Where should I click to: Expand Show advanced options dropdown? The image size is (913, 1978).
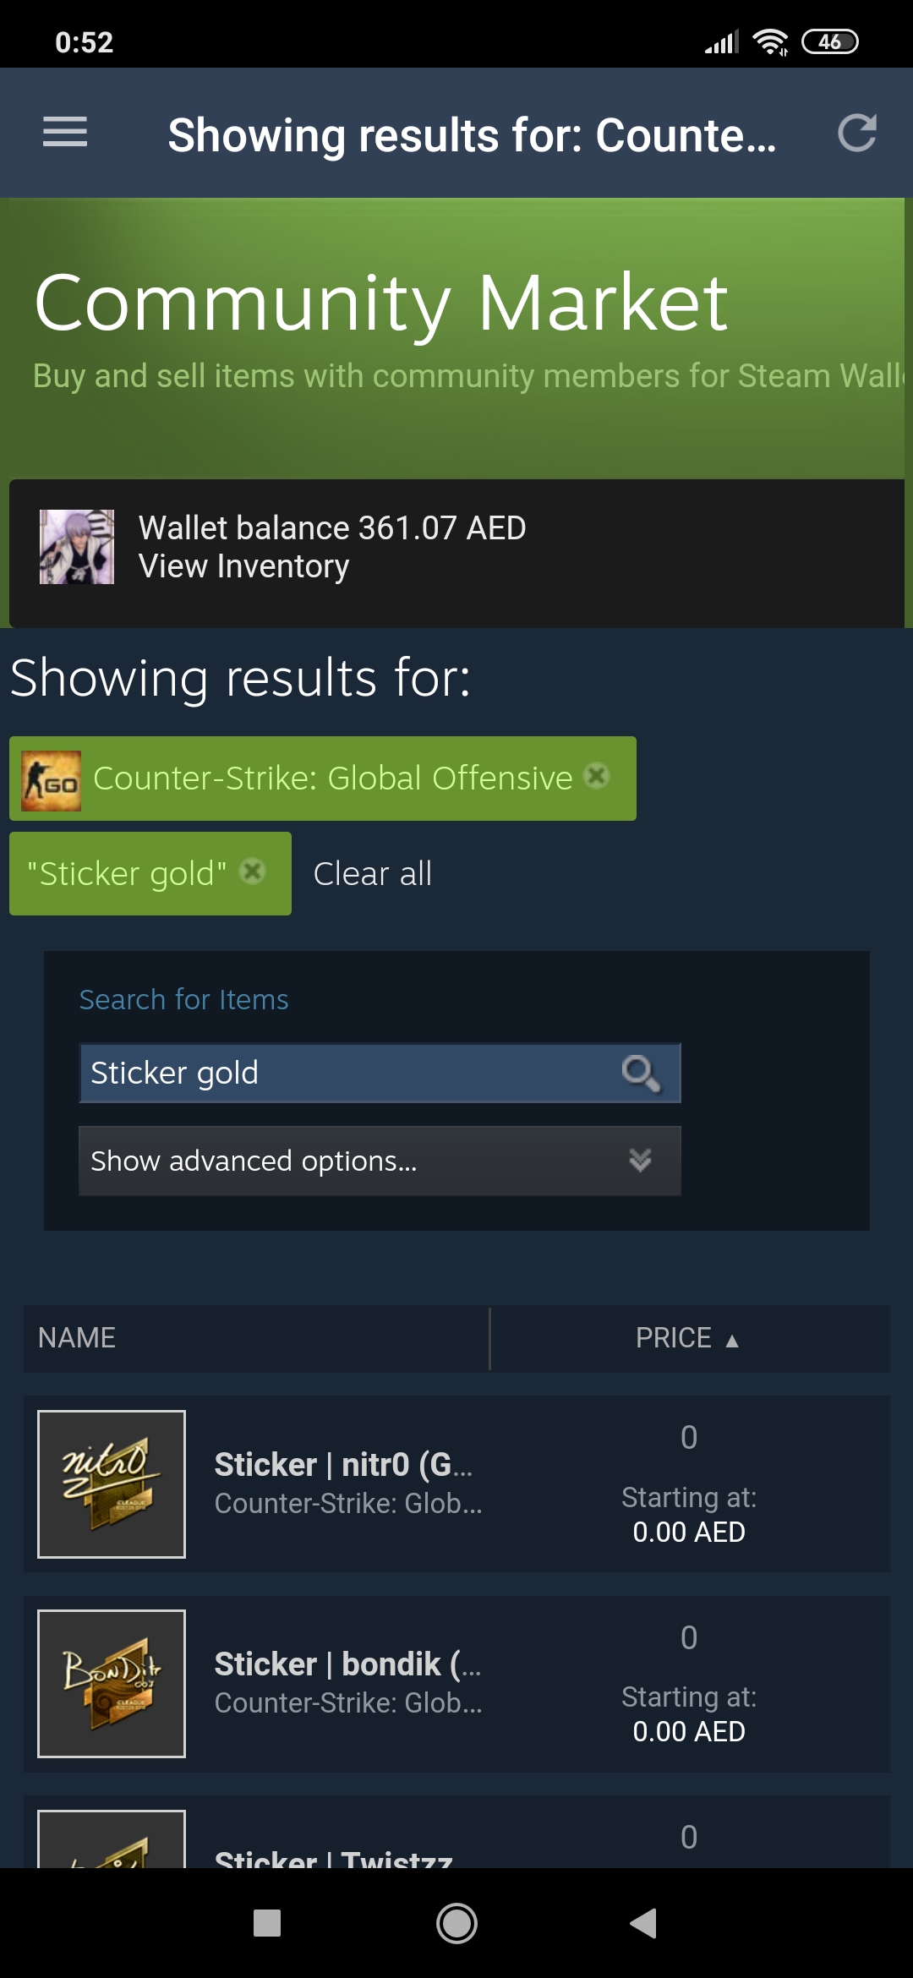click(380, 1161)
